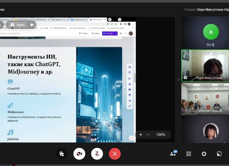229x166 pixels.
Task: Click the Share button
Action: point(96,33)
